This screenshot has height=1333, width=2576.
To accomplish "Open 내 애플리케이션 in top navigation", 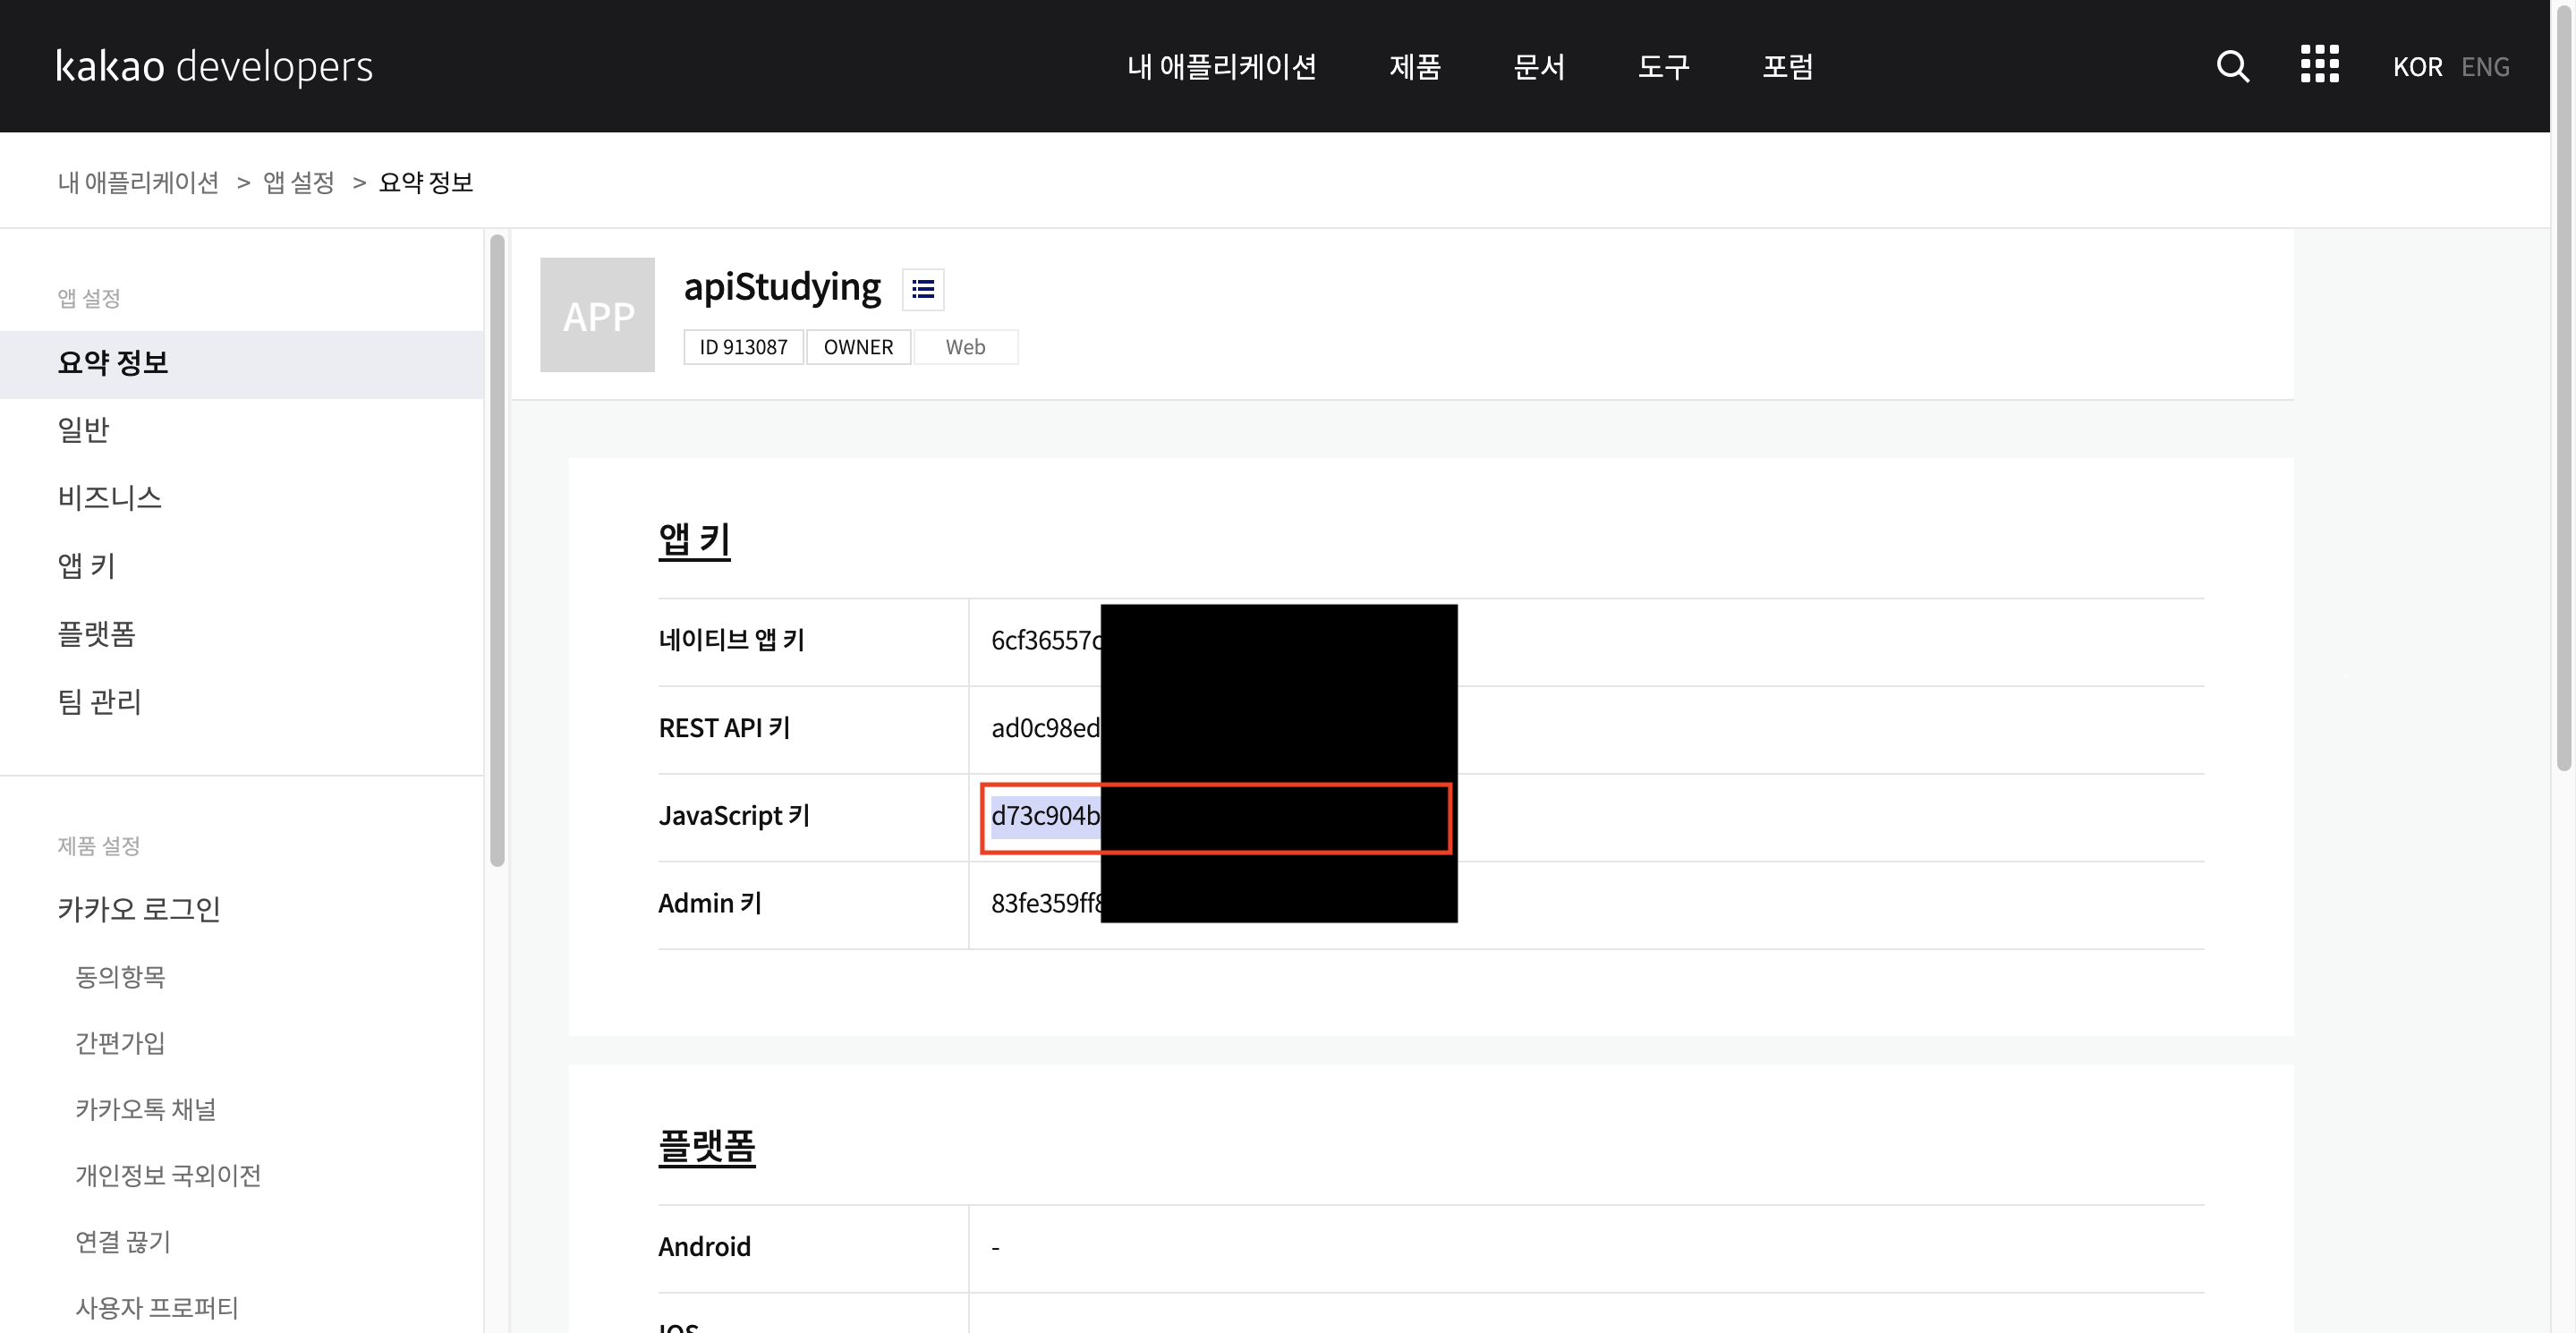I will coord(1221,67).
